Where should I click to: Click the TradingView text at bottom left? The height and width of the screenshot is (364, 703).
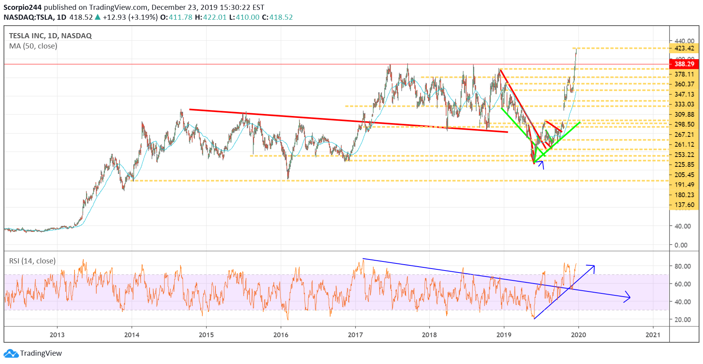[41, 353]
